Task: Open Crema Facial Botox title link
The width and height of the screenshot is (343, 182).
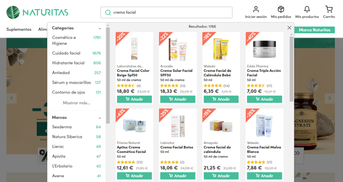Action: (177, 147)
